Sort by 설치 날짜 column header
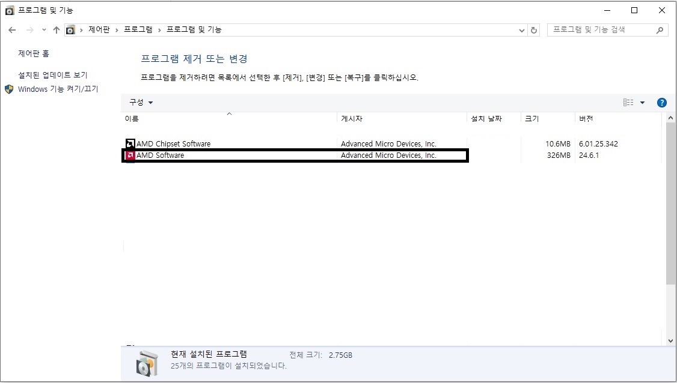The height and width of the screenshot is (383, 677). point(494,119)
